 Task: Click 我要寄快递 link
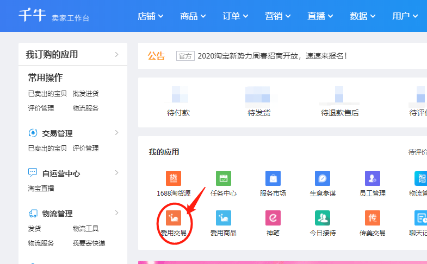[x=89, y=243]
